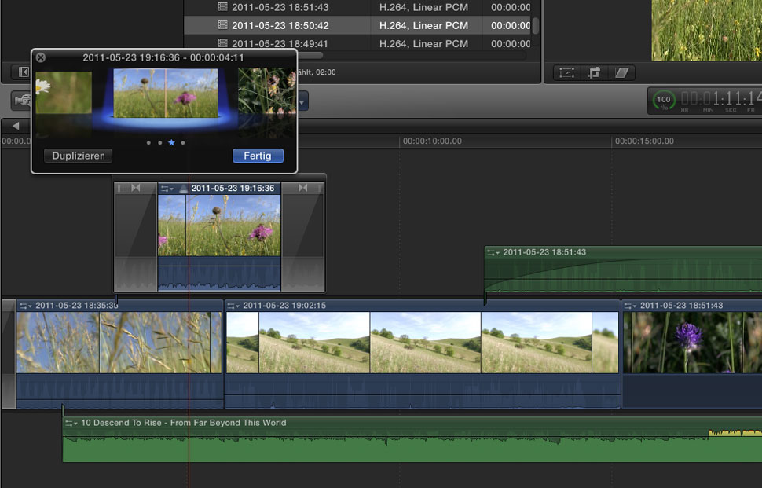Activate the Crop tool below the viewer
Image resolution: width=762 pixels, height=488 pixels.
[594, 72]
